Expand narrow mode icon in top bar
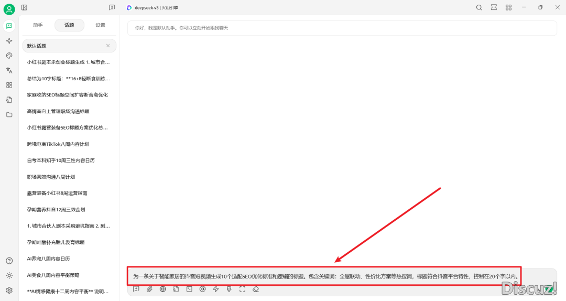The width and height of the screenshot is (566, 301). pos(494,7)
